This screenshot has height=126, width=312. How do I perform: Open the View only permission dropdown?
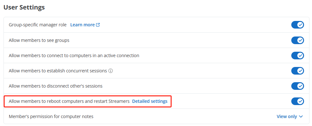pos(290,116)
